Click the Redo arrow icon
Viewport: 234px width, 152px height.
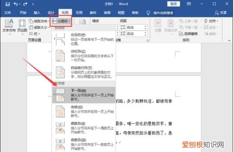[x=25, y=4]
